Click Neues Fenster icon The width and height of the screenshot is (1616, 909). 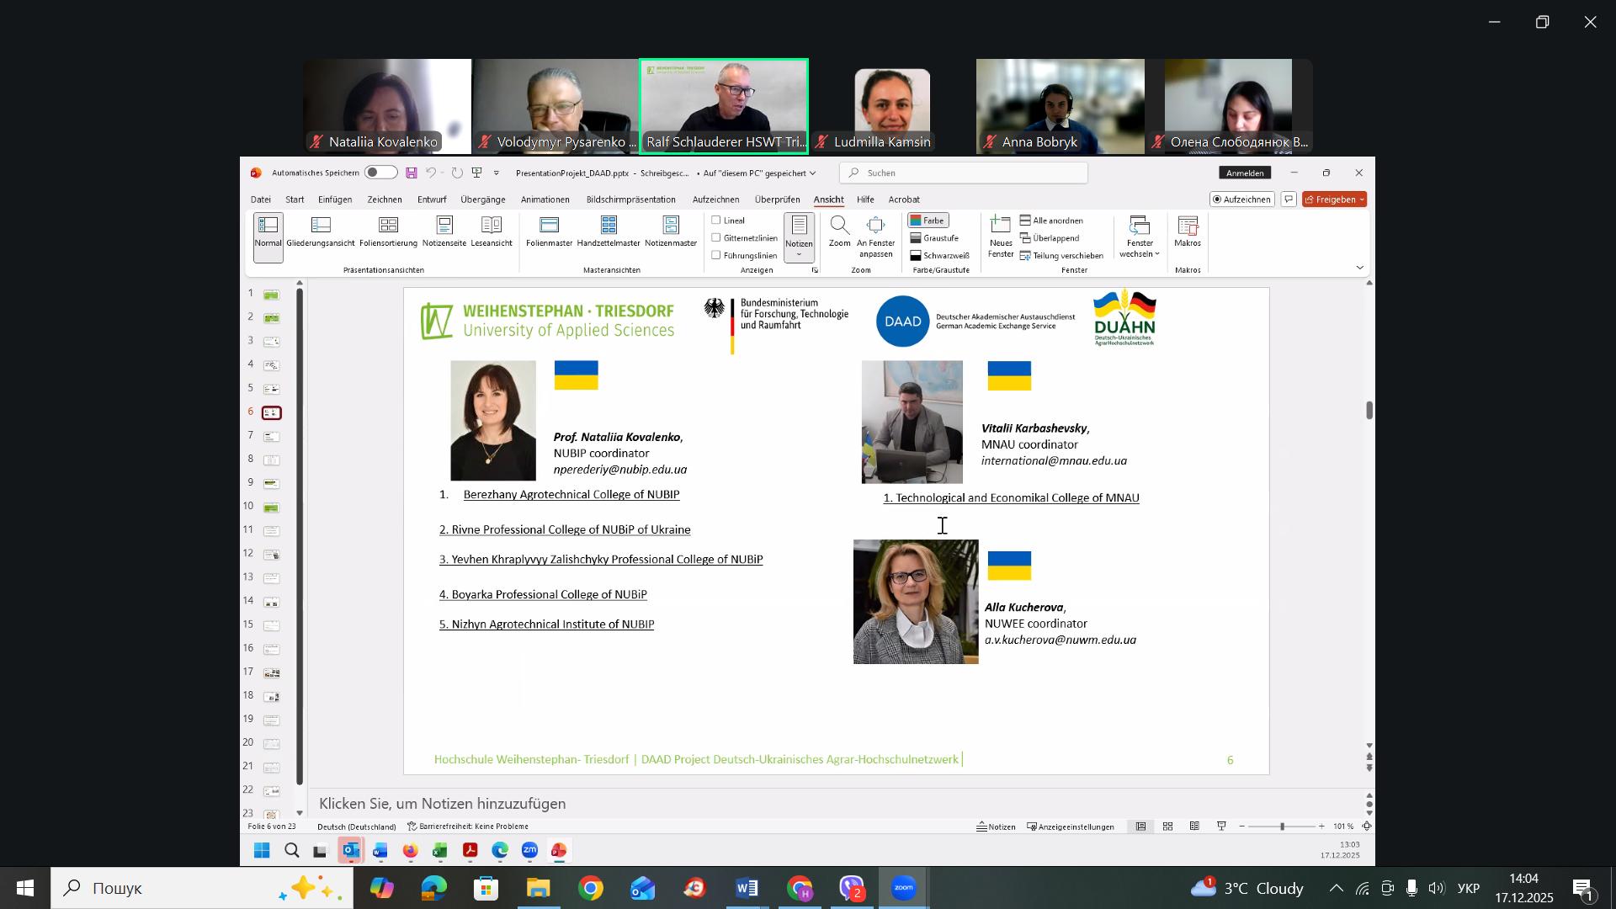[1001, 226]
